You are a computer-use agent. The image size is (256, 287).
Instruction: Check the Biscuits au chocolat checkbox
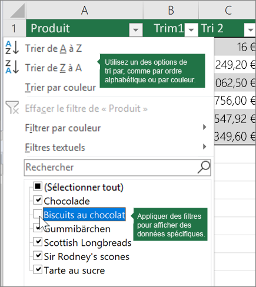(x=38, y=214)
